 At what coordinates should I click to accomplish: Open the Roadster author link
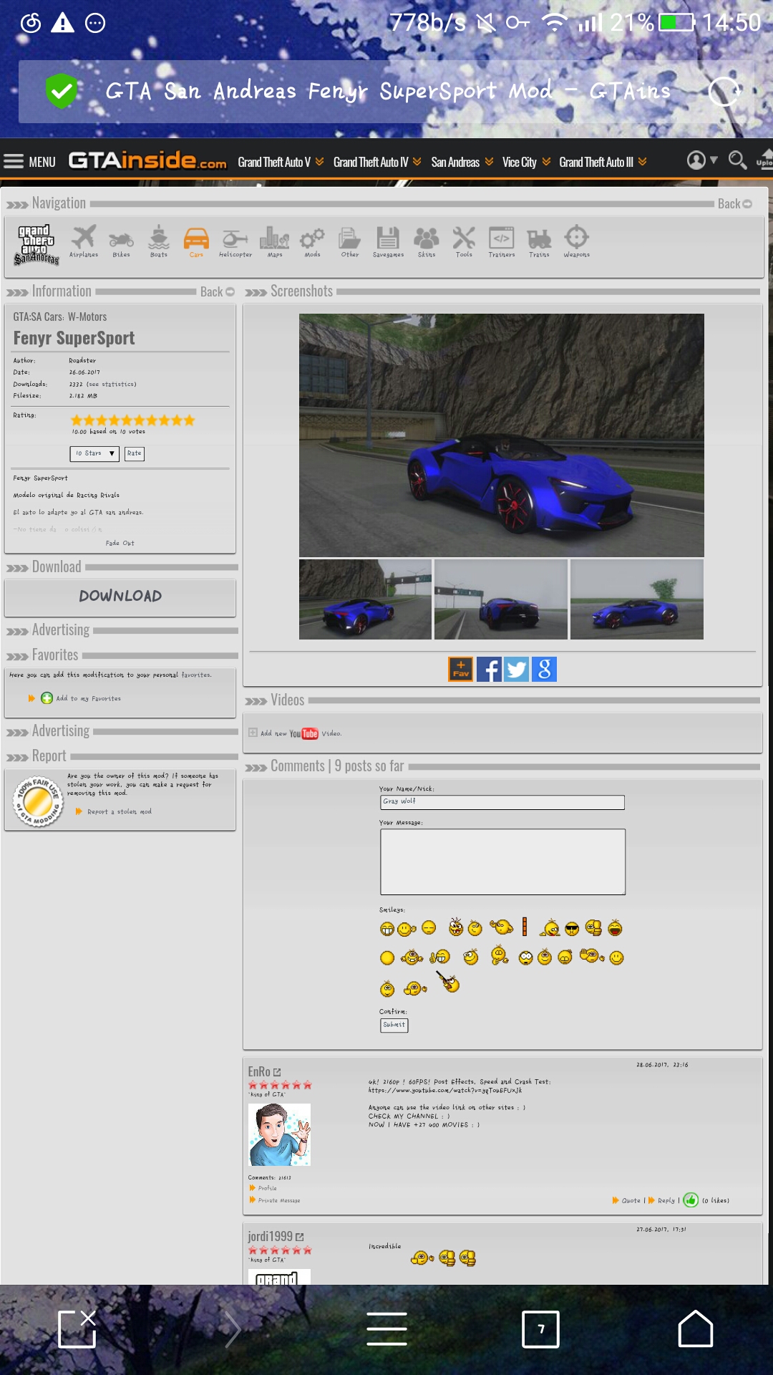pyautogui.click(x=82, y=360)
